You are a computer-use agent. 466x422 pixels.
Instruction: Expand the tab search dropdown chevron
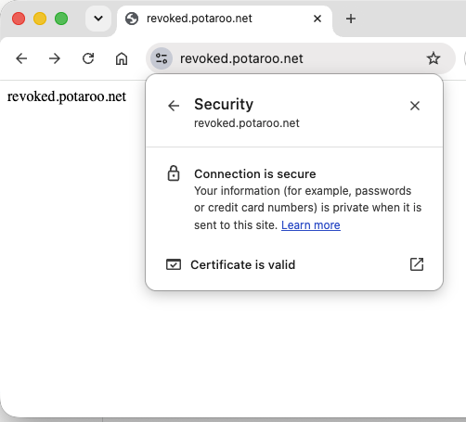98,19
